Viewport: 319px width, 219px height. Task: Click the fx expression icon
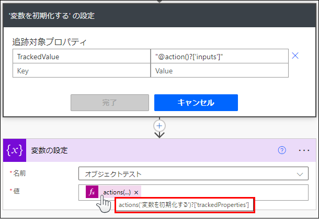92,192
